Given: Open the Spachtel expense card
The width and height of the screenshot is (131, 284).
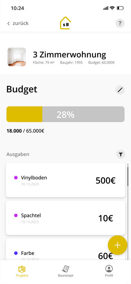Looking at the screenshot, I should 65,218.
